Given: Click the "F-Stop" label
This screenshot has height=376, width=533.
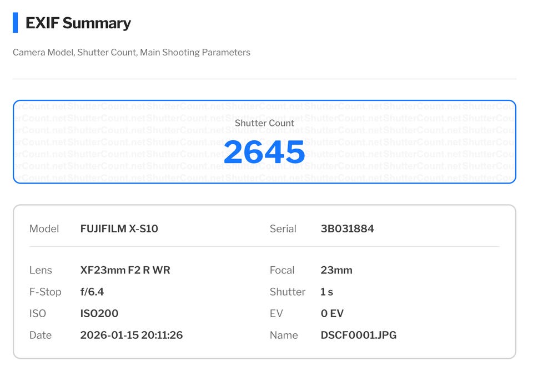Looking at the screenshot, I should click(x=46, y=292).
